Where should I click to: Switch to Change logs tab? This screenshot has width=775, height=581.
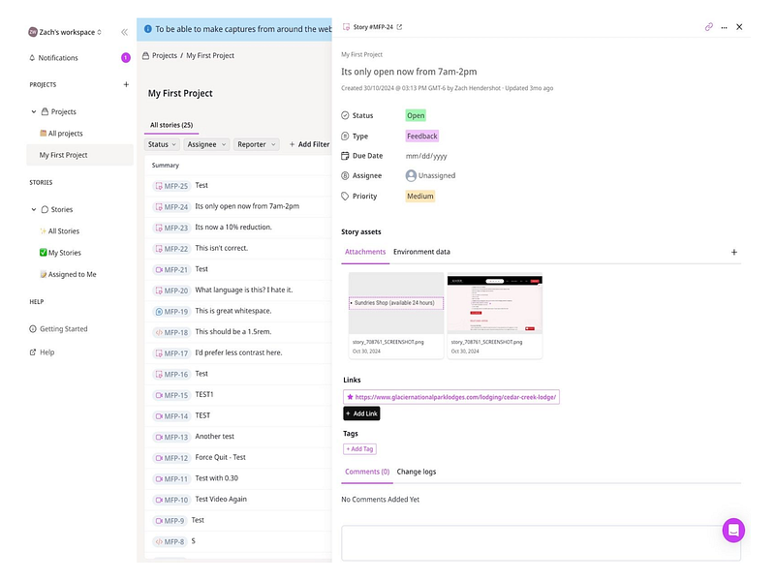pyautogui.click(x=417, y=472)
